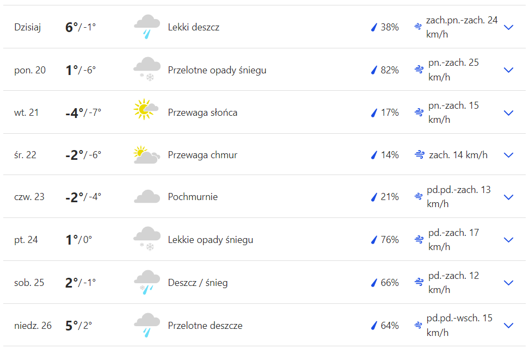The image size is (529, 349).
Task: Click the mostly cloudy icon for śr. 22
Action: click(x=146, y=155)
